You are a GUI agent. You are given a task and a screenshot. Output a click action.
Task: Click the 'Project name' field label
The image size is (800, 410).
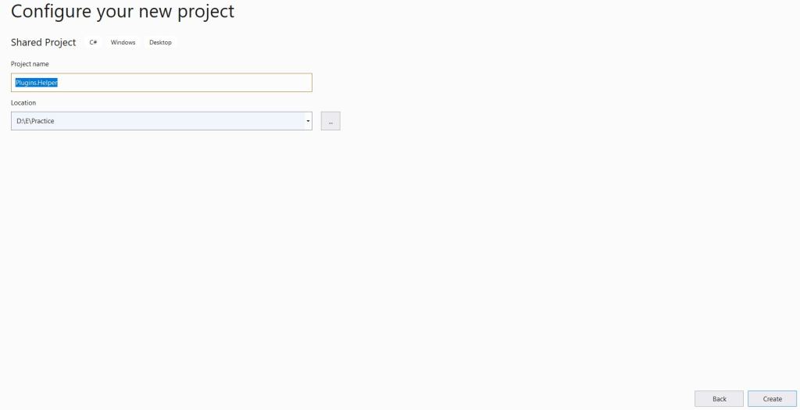coord(30,64)
